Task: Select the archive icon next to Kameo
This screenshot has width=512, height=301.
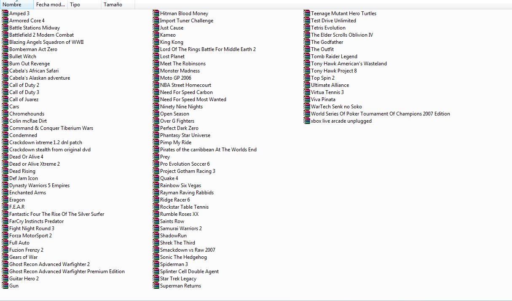Action: click(x=156, y=35)
